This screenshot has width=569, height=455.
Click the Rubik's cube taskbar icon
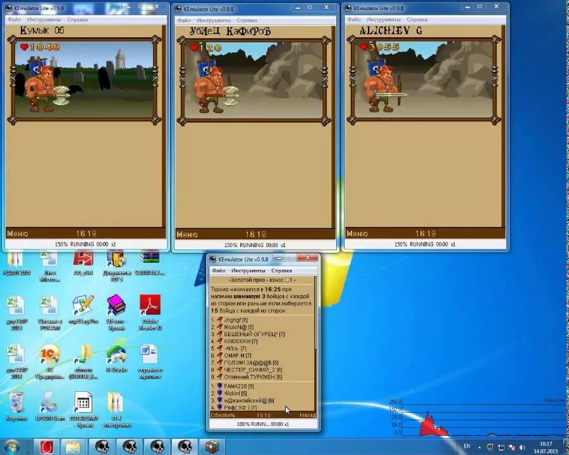212,447
